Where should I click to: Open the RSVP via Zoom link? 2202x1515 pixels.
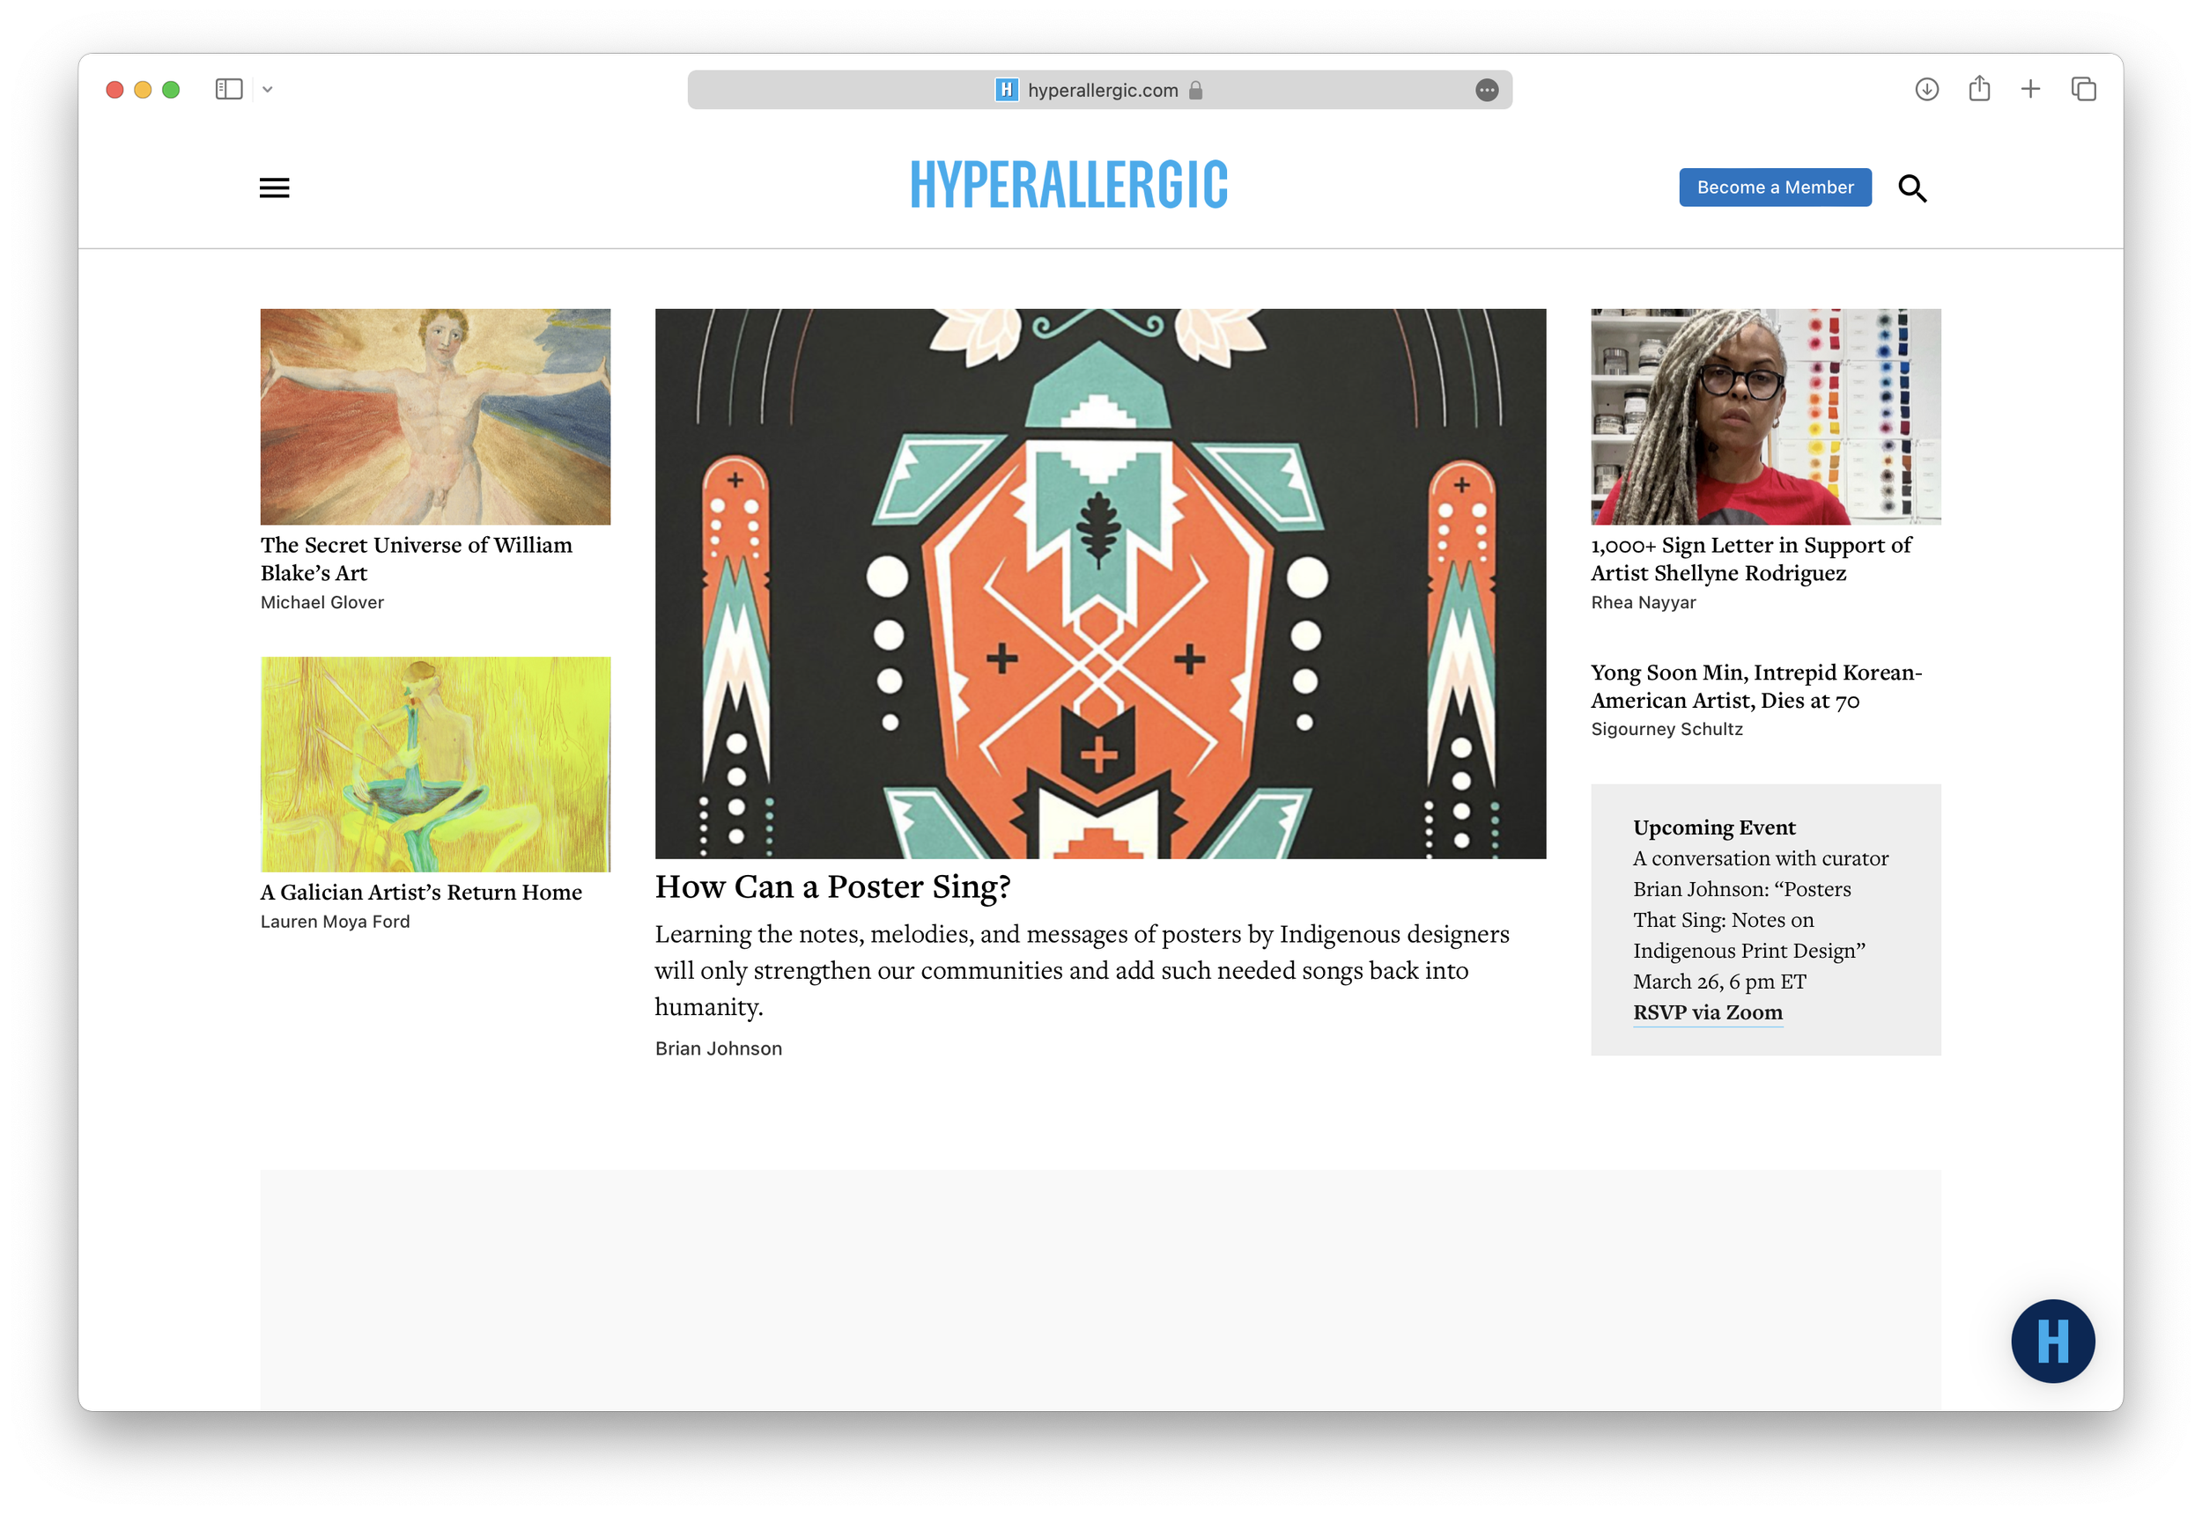point(1706,1011)
